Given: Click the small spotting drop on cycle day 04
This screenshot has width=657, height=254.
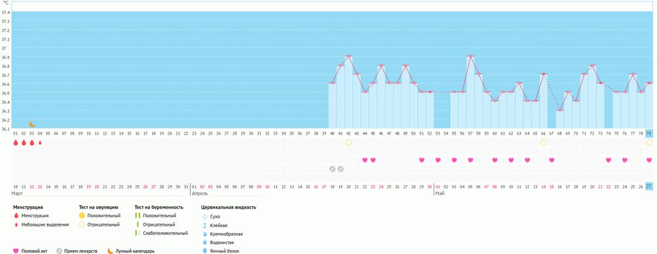Looking at the screenshot, I should [x=40, y=142].
